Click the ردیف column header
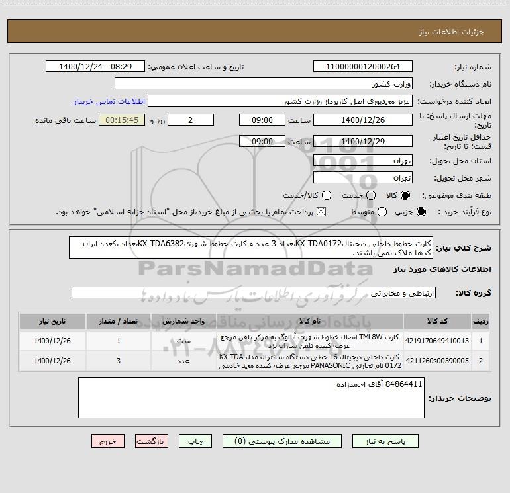 (x=481, y=321)
